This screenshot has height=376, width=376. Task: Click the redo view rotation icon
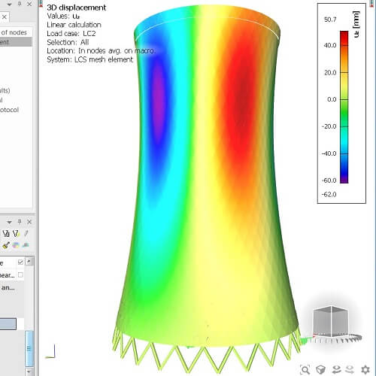pos(350,369)
